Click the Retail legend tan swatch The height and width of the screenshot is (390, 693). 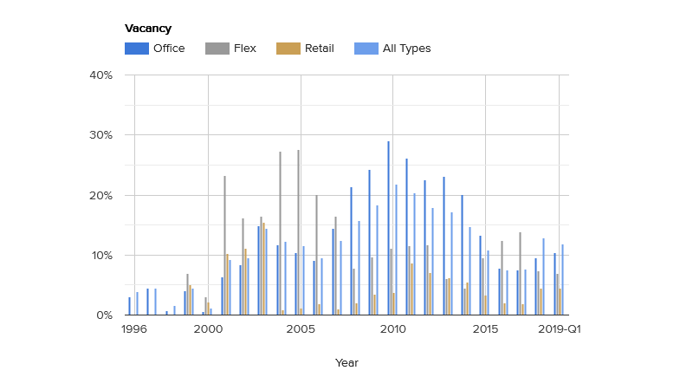(288, 49)
